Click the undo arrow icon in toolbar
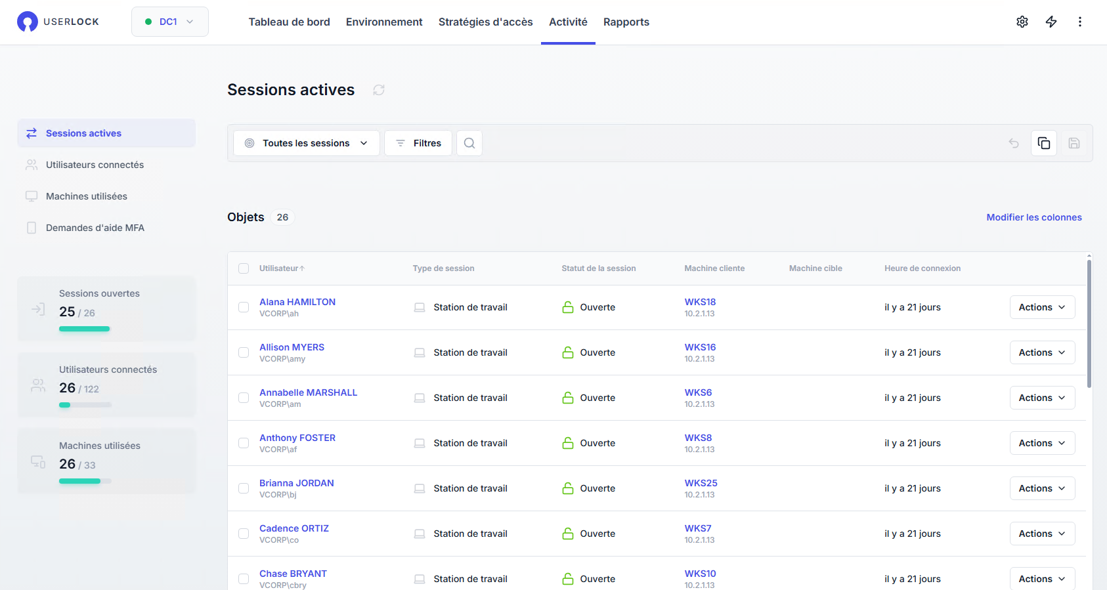This screenshot has width=1107, height=590. pos(1013,143)
